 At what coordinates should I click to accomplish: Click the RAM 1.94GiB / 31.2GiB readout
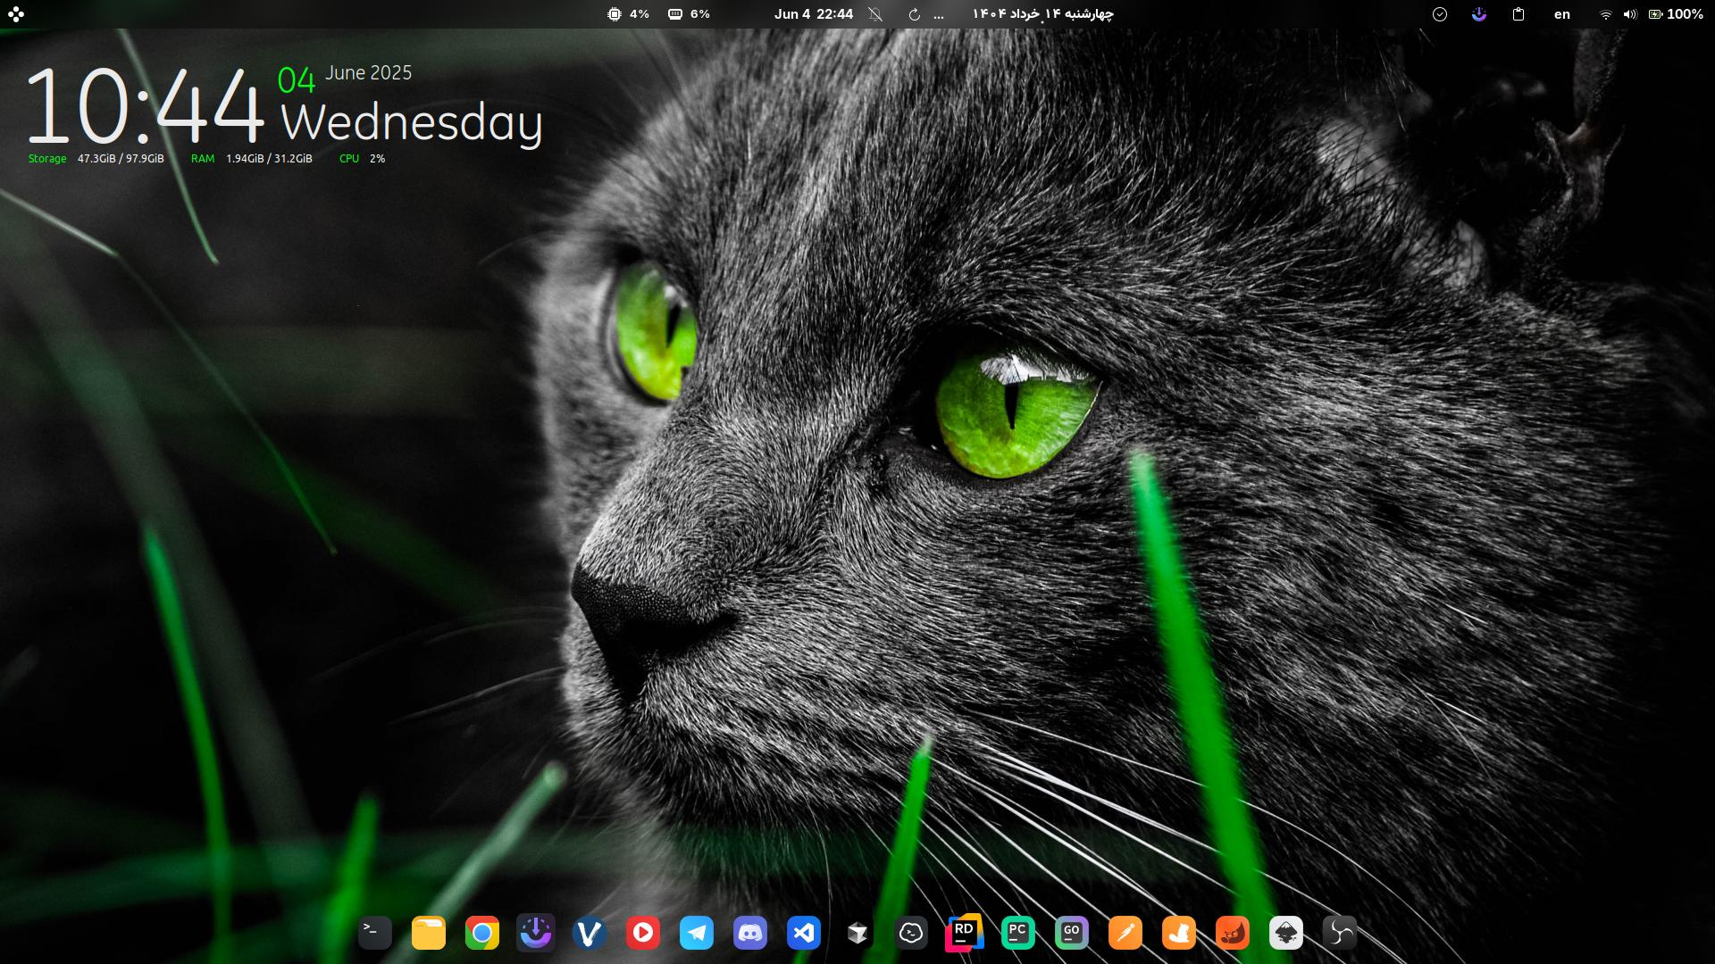[x=251, y=159]
